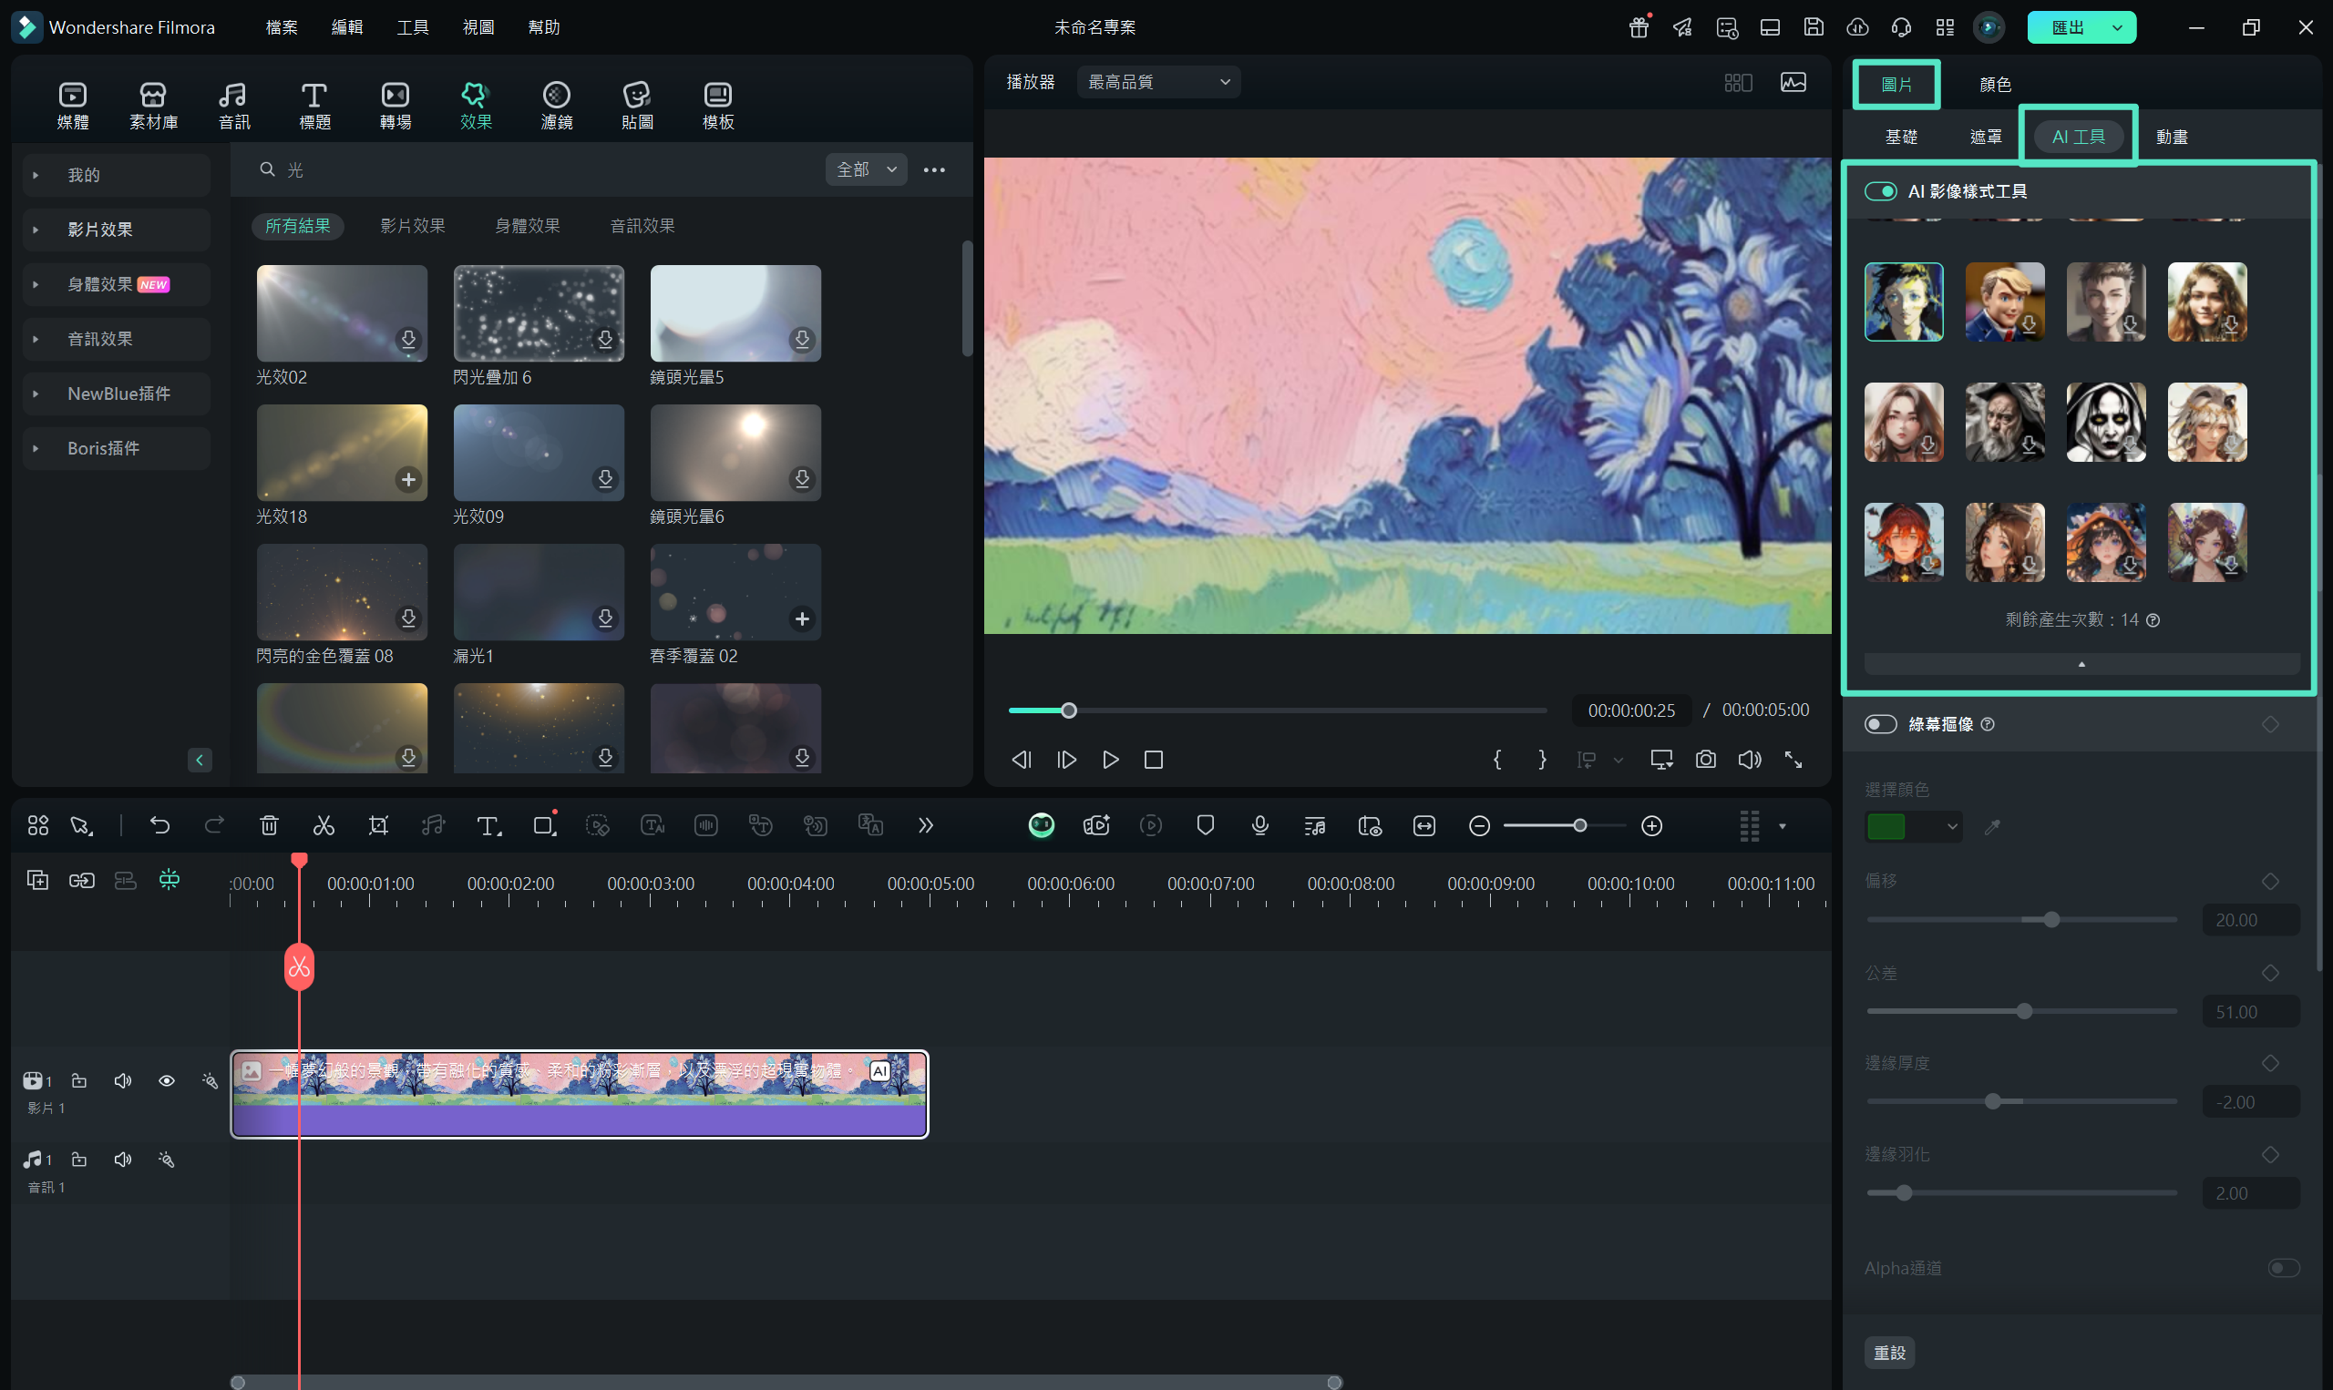
Task: Click the delete trash icon in timeline toolbar
Action: 269,825
